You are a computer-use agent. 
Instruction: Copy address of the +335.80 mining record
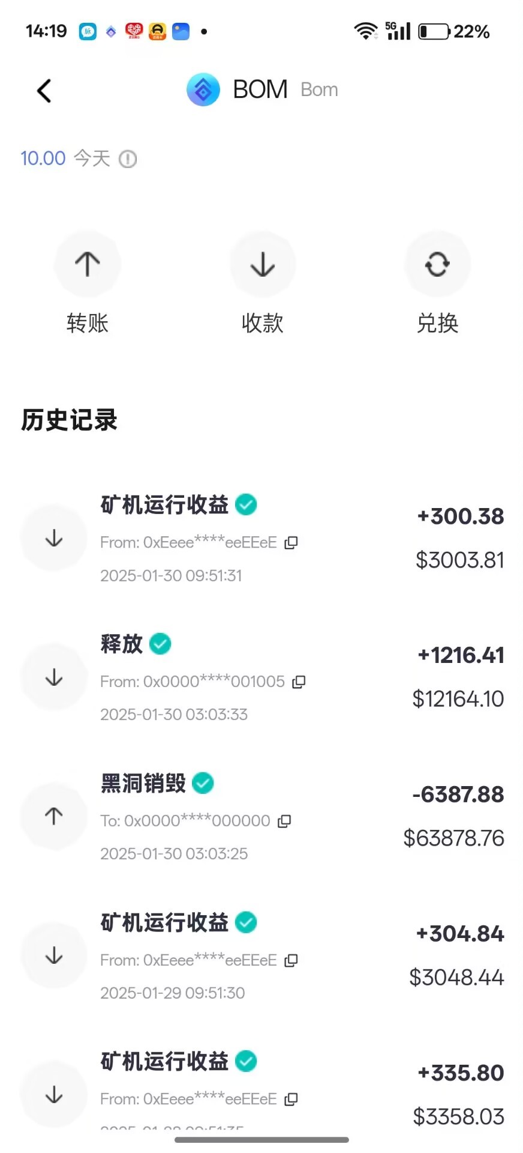291,1099
